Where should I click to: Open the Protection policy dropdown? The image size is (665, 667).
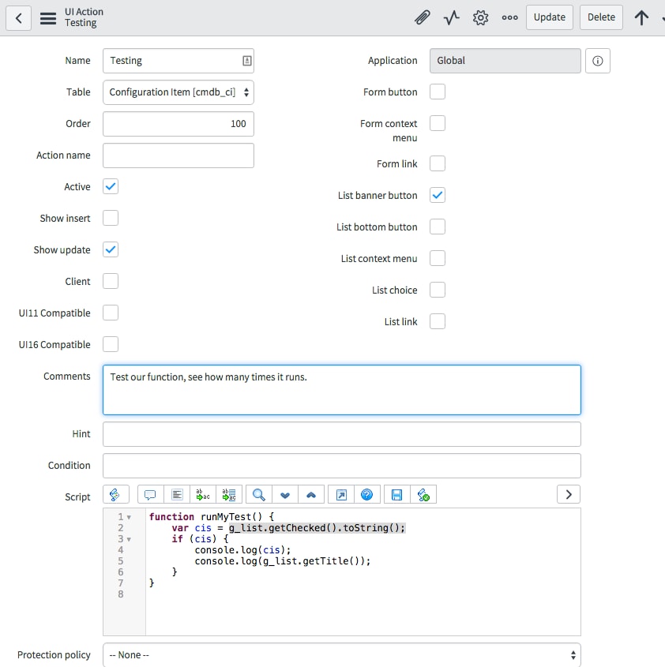341,654
